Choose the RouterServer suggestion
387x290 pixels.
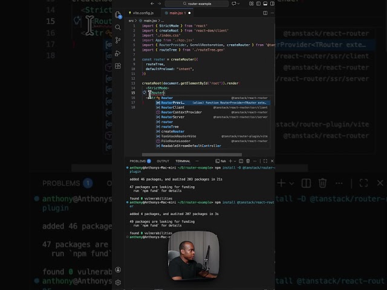pyautogui.click(x=213, y=117)
